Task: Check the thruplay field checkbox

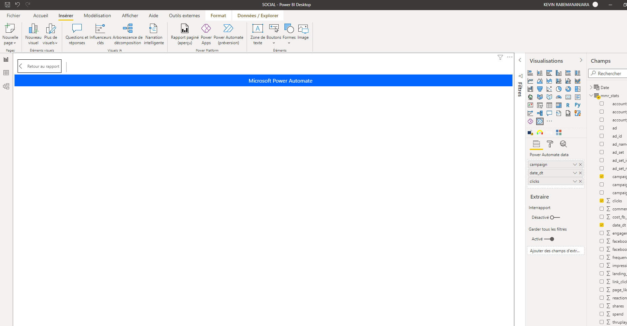Action: point(602,322)
